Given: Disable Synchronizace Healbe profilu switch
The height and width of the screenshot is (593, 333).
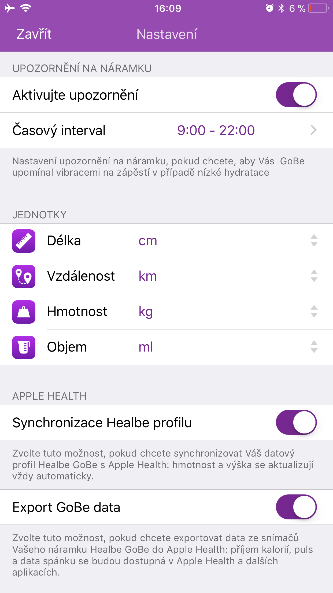Looking at the screenshot, I should pos(296,422).
